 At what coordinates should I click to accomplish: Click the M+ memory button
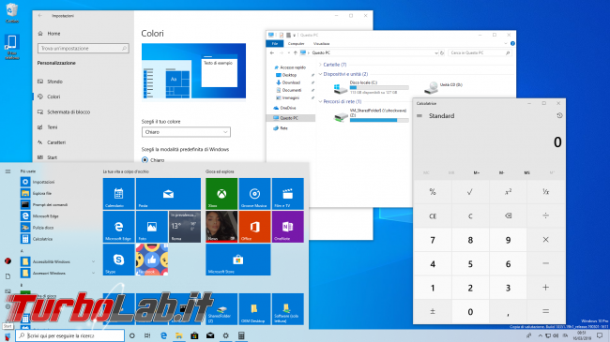(477, 172)
